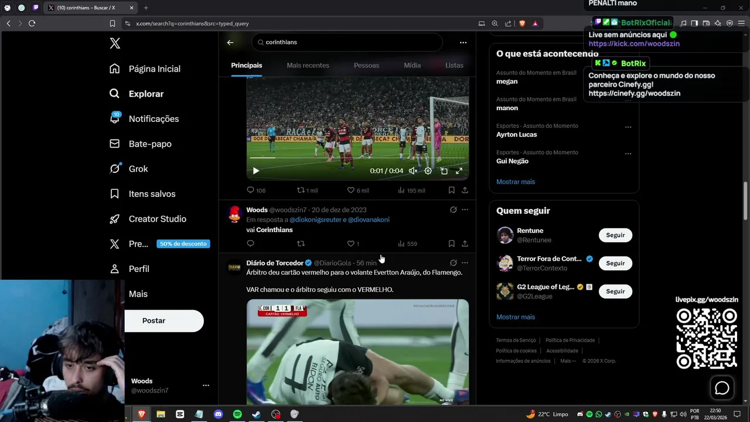Click the corinthians search field
The height and width of the screenshot is (422, 750).
[x=347, y=42]
